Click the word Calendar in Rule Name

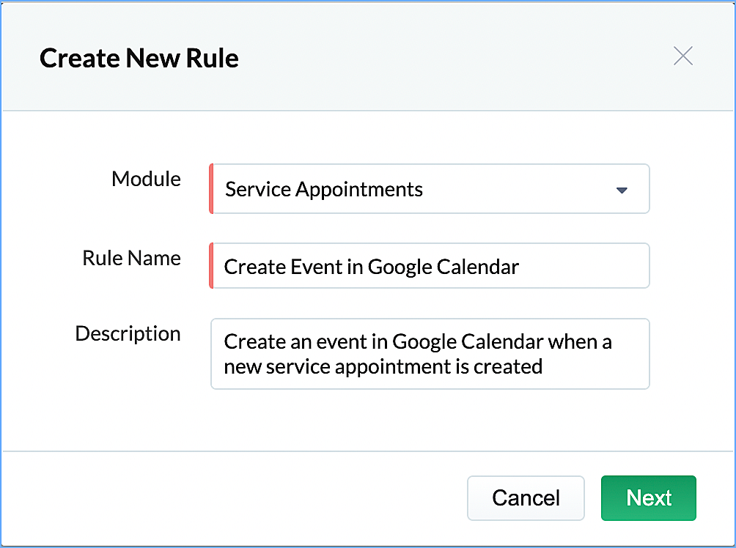[477, 267]
